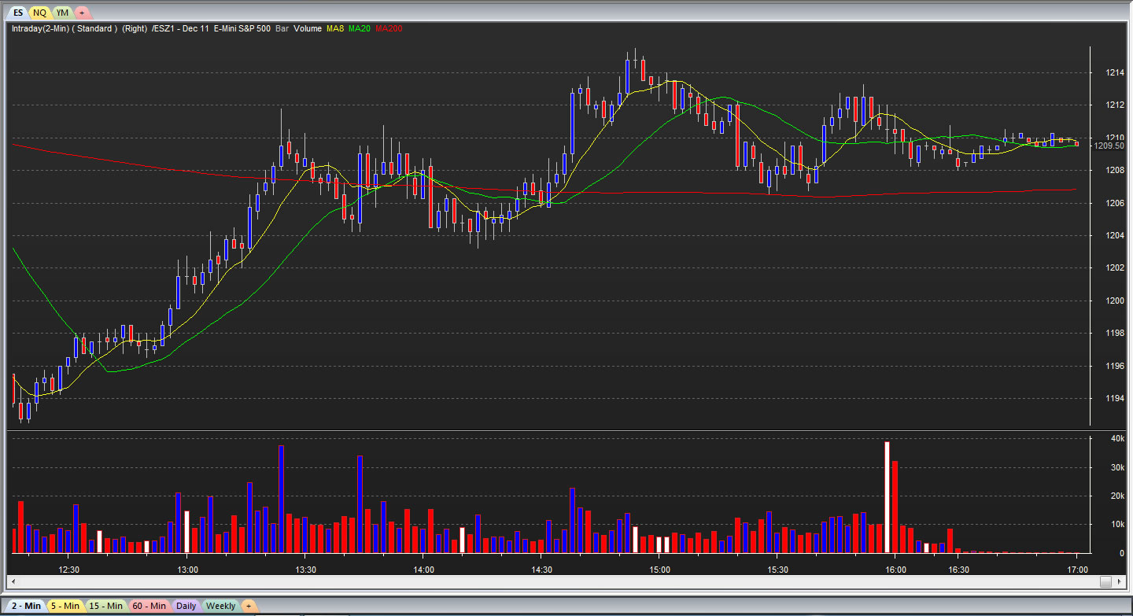1133x616 pixels.
Task: Click the 1198 price axis label
Action: (x=1115, y=334)
